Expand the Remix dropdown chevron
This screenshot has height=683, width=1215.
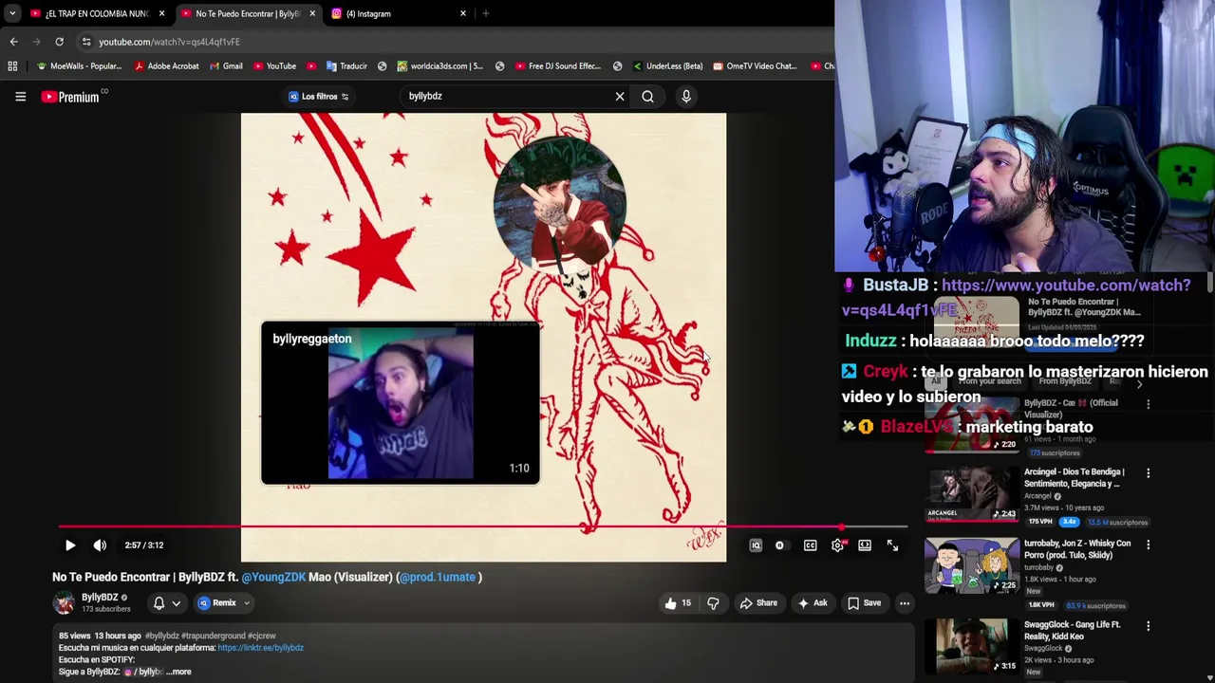coord(247,603)
